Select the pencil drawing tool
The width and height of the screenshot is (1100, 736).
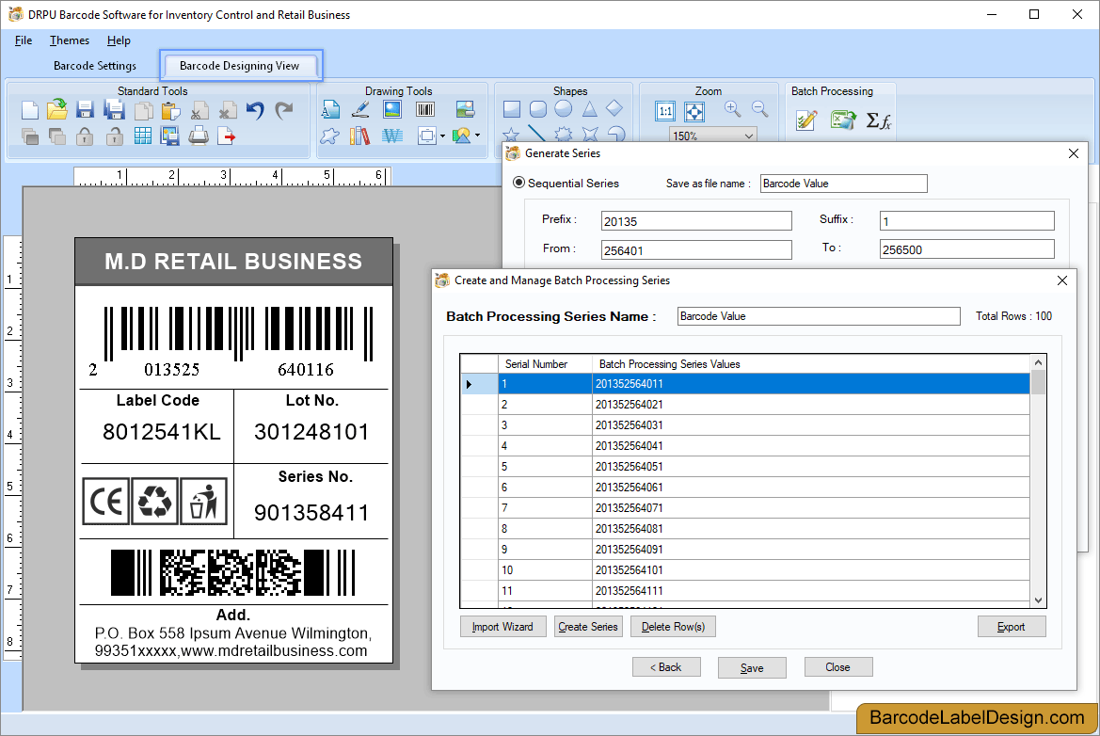[x=359, y=108]
